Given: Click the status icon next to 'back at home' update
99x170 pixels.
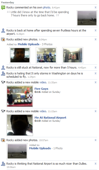Looking at the screenshot, I should 3,31.
